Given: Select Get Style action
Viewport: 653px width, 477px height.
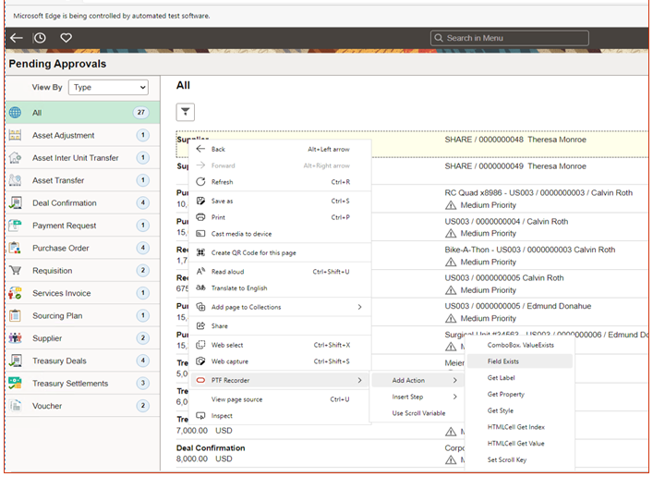Looking at the screenshot, I should pyautogui.click(x=520, y=410).
